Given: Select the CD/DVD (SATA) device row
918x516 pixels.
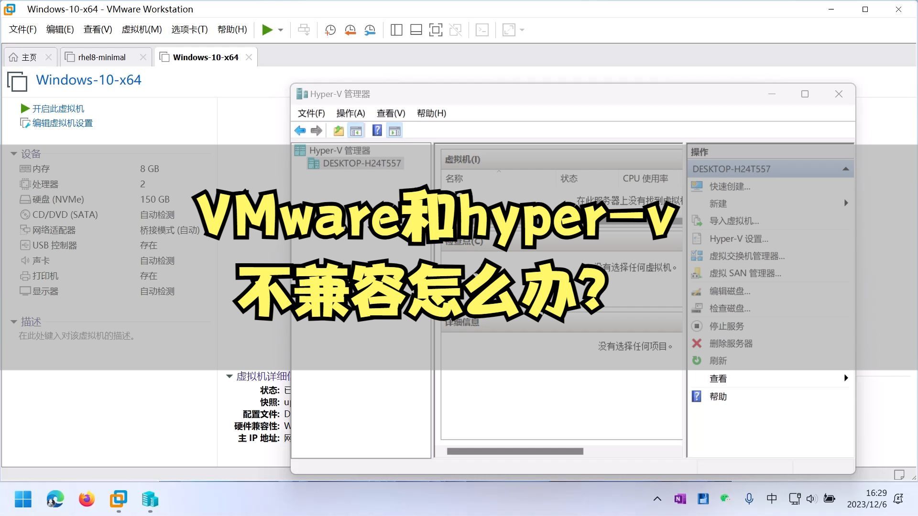Looking at the screenshot, I should click(x=110, y=215).
